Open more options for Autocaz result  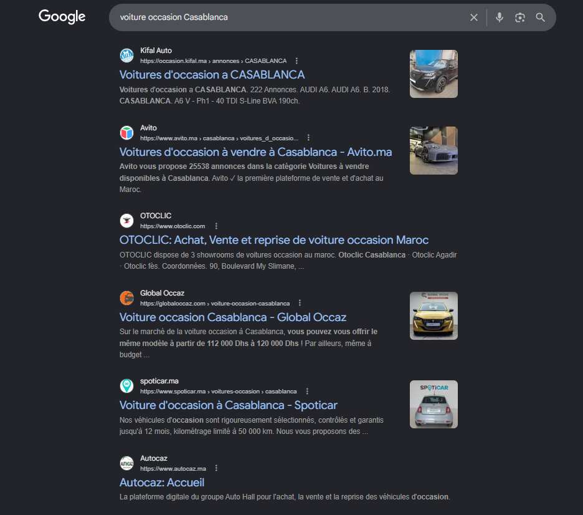coord(216,468)
